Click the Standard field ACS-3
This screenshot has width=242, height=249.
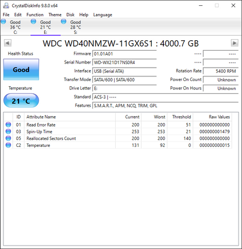pos(165,97)
